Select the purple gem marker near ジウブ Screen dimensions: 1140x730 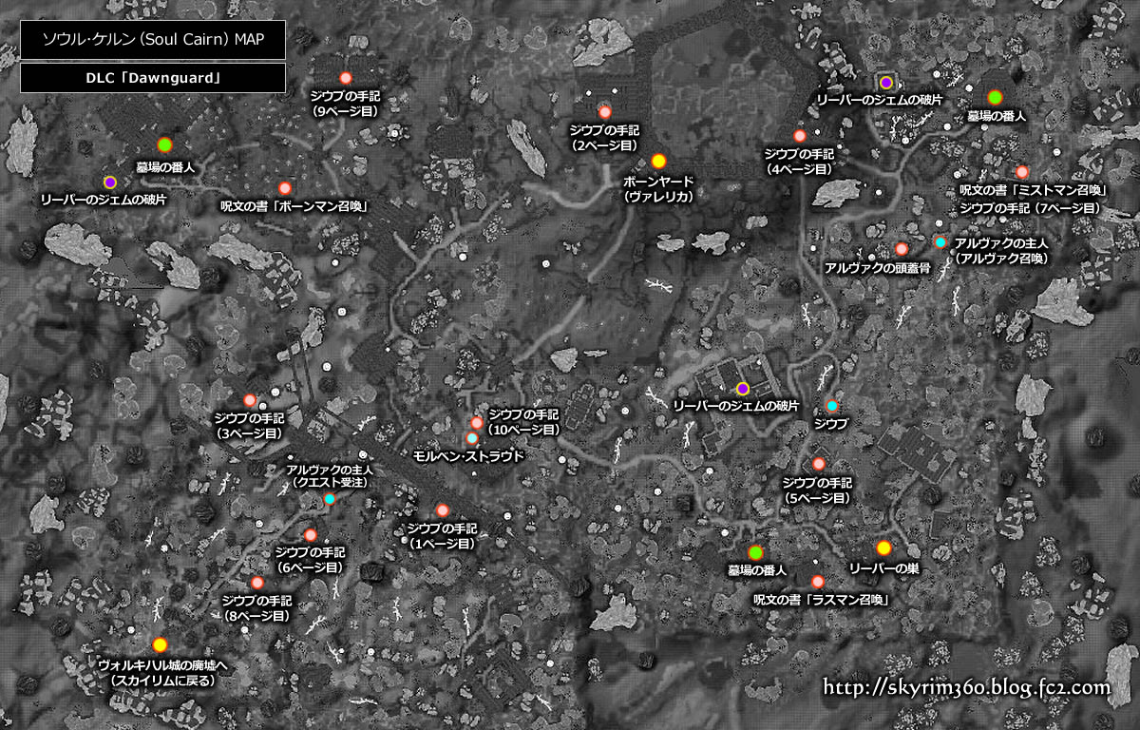pyautogui.click(x=743, y=388)
